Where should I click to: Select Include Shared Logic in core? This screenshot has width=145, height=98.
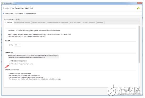point(9,61)
